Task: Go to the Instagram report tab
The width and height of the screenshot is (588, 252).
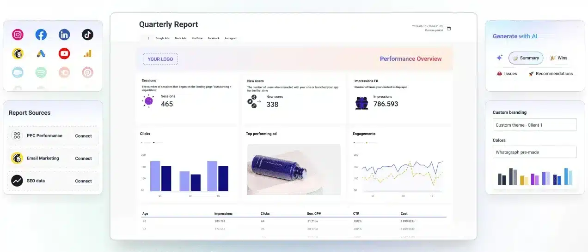Action: 231,38
